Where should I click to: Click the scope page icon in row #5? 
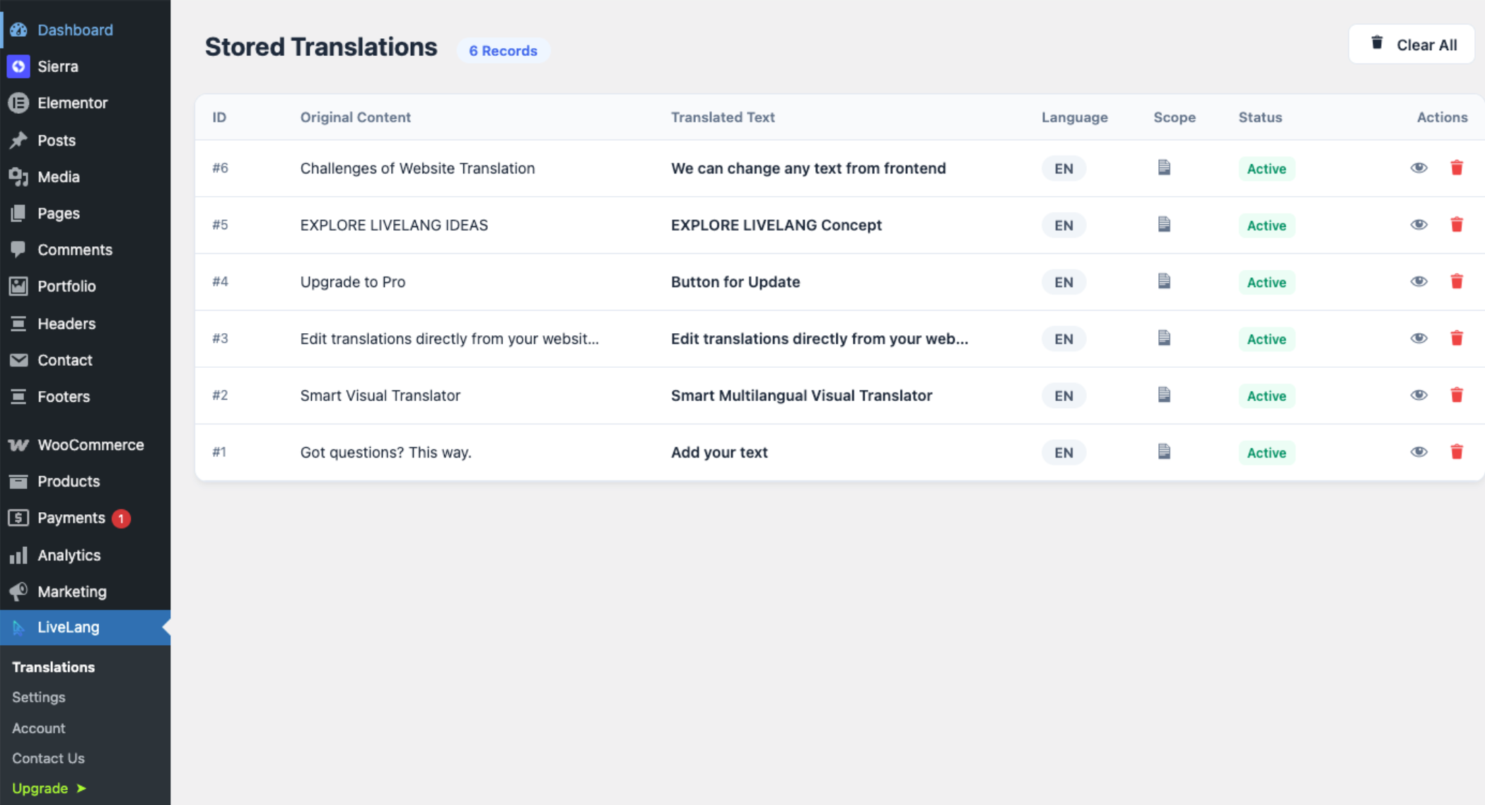coord(1164,224)
